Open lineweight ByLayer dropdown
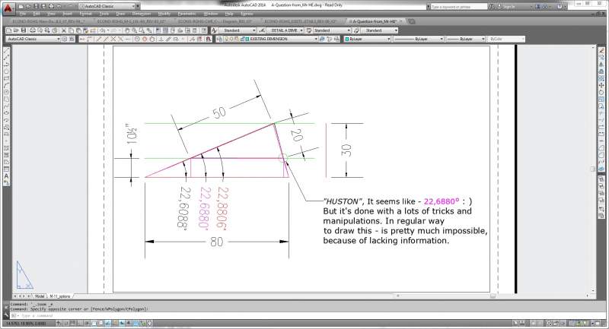 tap(465, 39)
